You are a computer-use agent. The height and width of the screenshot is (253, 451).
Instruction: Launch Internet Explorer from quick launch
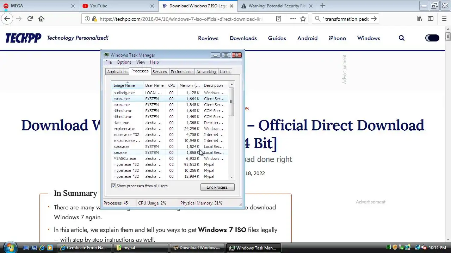[42, 248]
